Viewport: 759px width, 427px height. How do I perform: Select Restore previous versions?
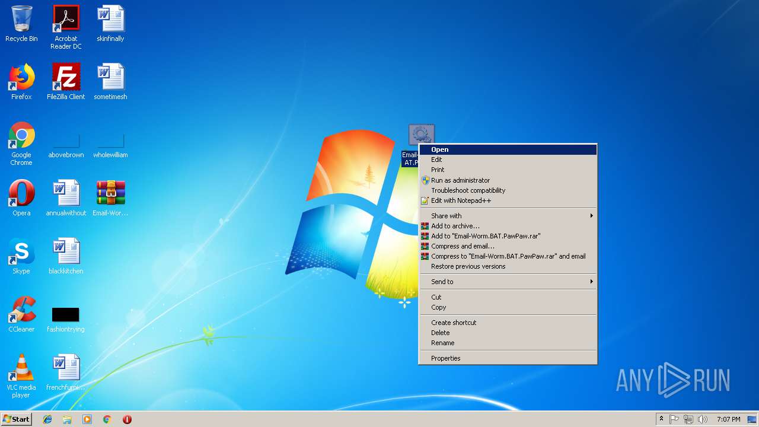pyautogui.click(x=508, y=266)
